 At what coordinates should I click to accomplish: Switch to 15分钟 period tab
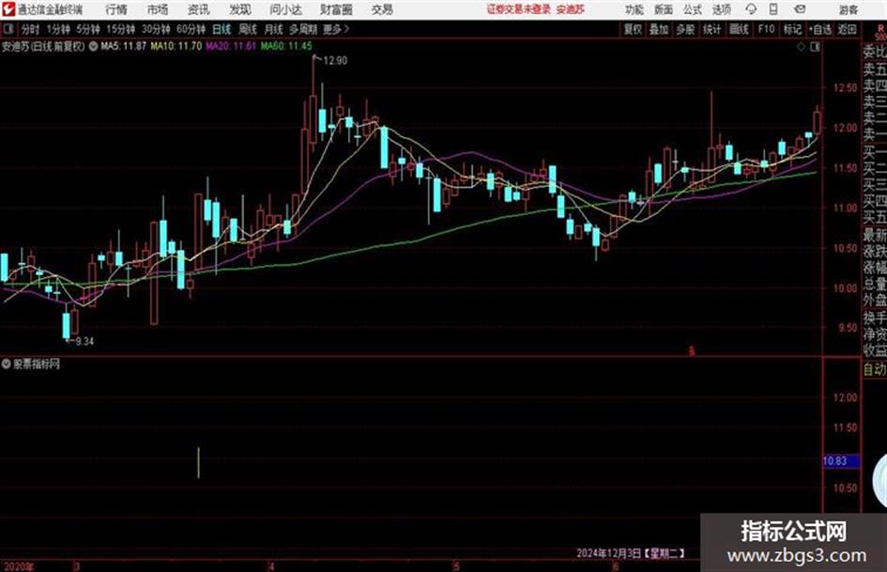121,29
